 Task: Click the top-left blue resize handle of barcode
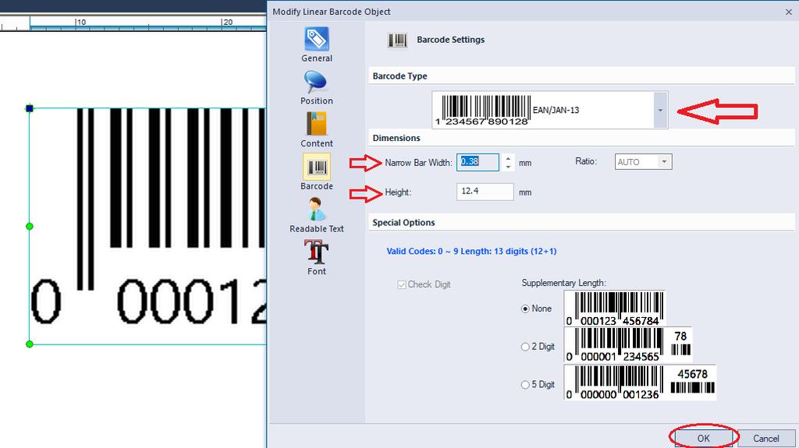tap(30, 108)
